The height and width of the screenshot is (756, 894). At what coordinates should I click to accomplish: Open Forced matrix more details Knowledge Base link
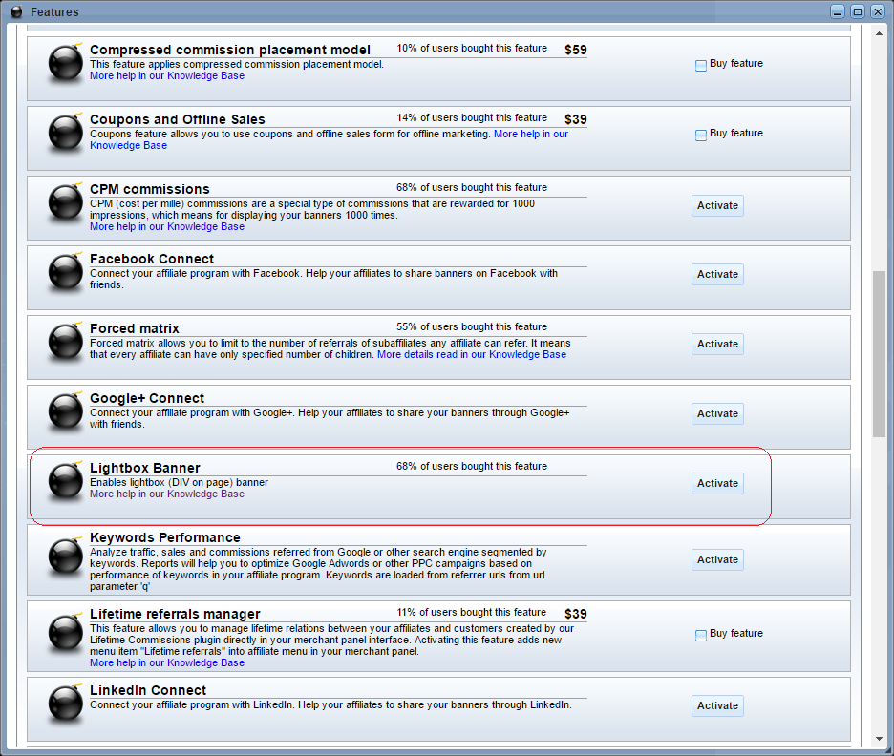472,354
